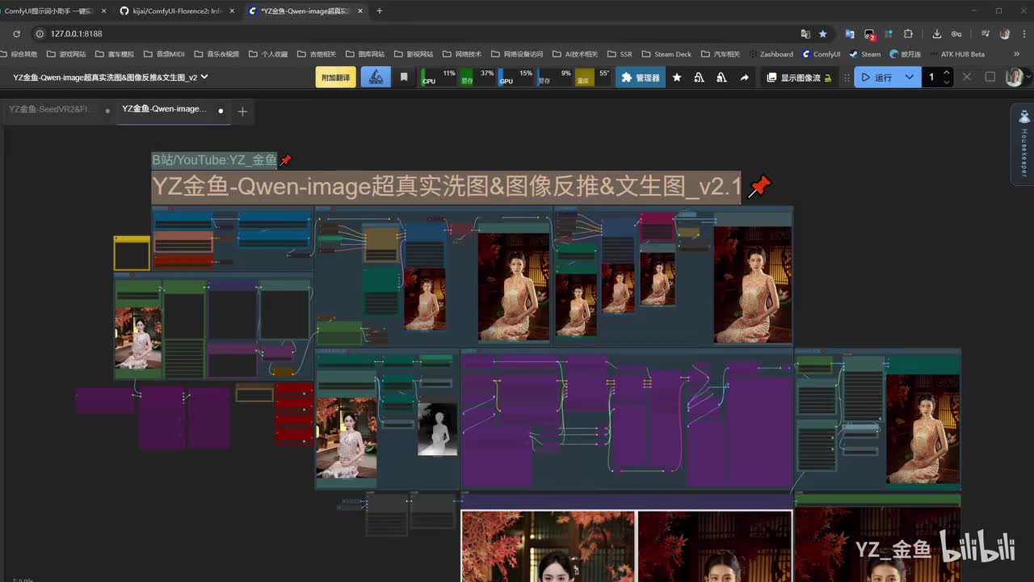Open the SSR bookmark folder
This screenshot has height=582, width=1034.
tap(620, 54)
